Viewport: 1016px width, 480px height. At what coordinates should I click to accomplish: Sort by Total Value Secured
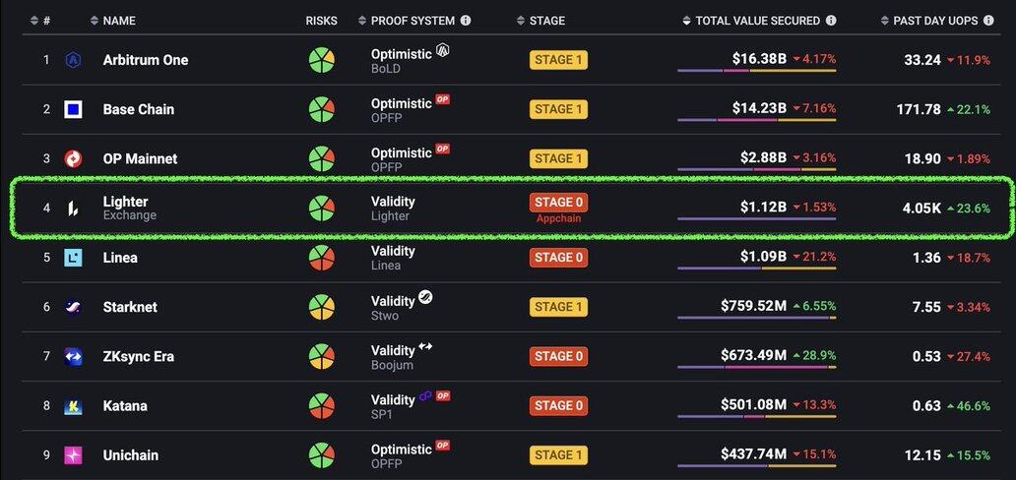[x=757, y=20]
